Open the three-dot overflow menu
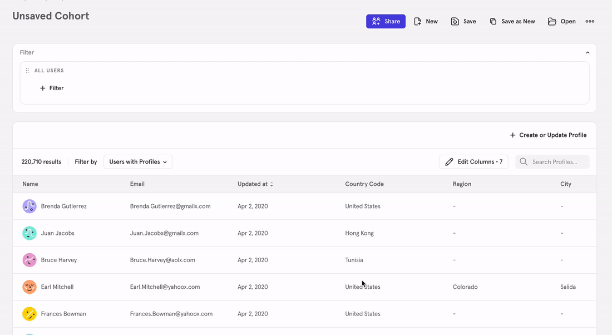Image resolution: width=612 pixels, height=335 pixels. pyautogui.click(x=590, y=21)
